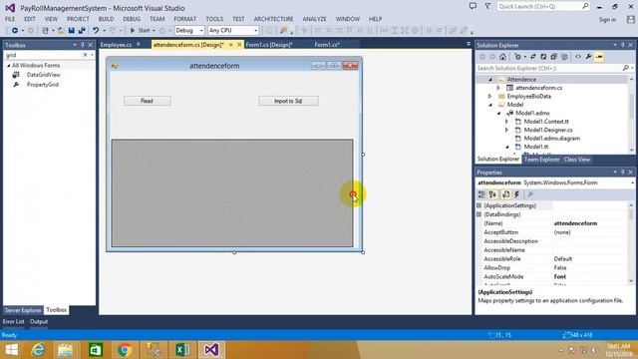Open the FORMAT menu

tap(185, 19)
